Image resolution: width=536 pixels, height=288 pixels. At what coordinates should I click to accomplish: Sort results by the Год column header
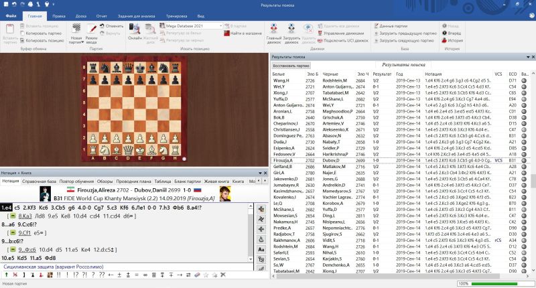(399, 73)
